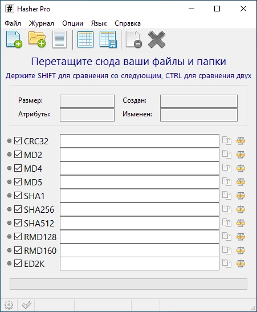Copy the MD4 hash value
Screen dimensions: 257x312
[x=227, y=168]
